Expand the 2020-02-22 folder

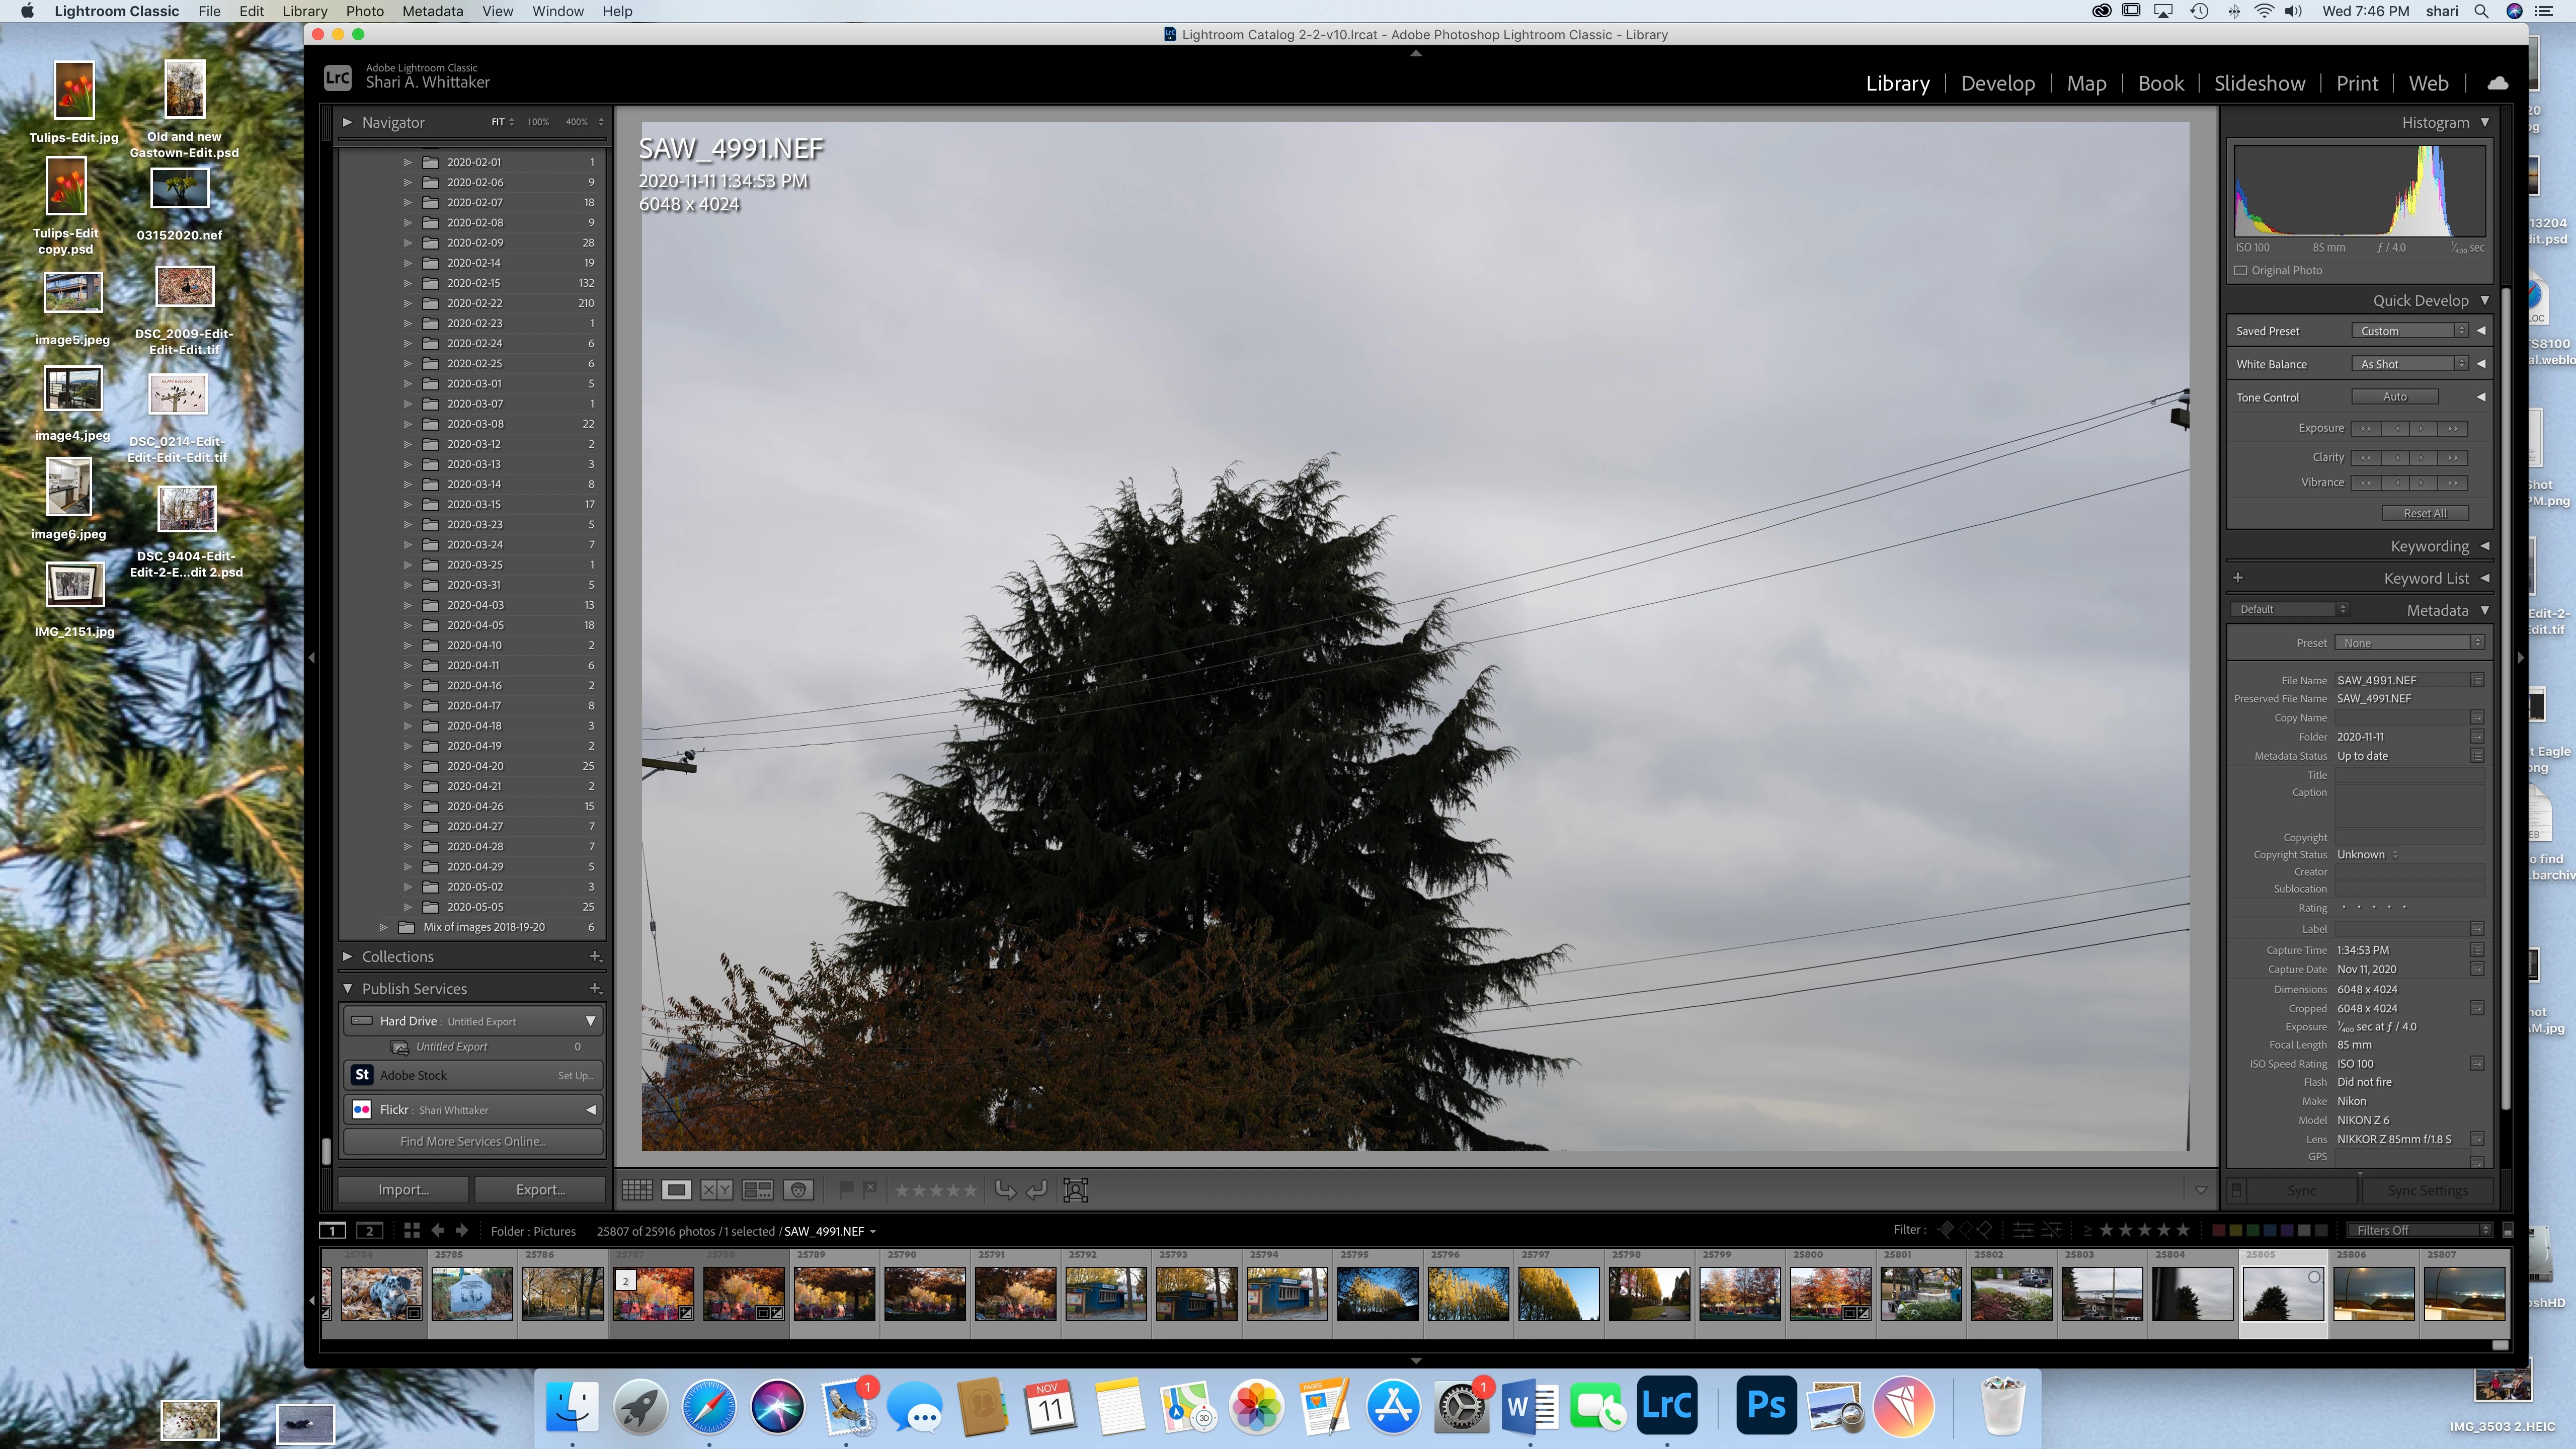(407, 303)
